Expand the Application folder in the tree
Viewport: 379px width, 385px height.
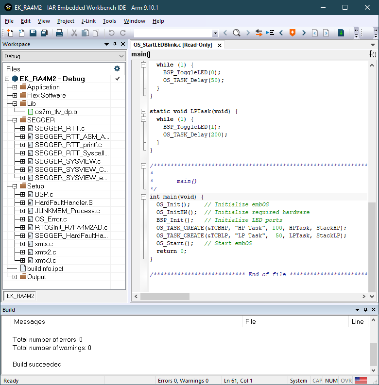point(15,87)
